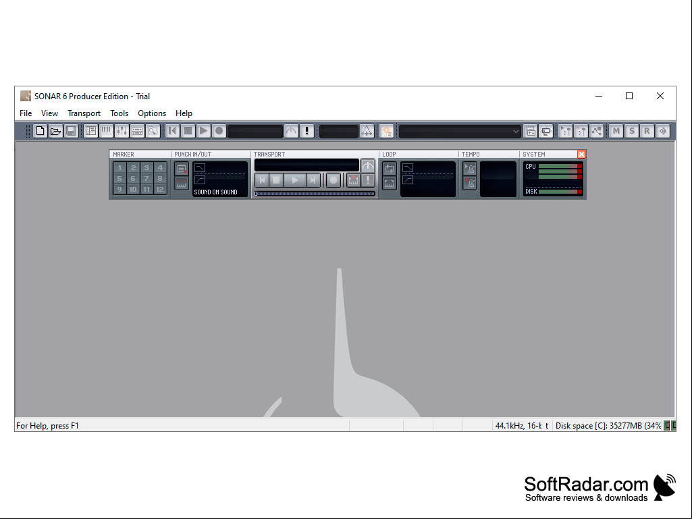Toggle the toolbar R record-arm button

tap(647, 131)
